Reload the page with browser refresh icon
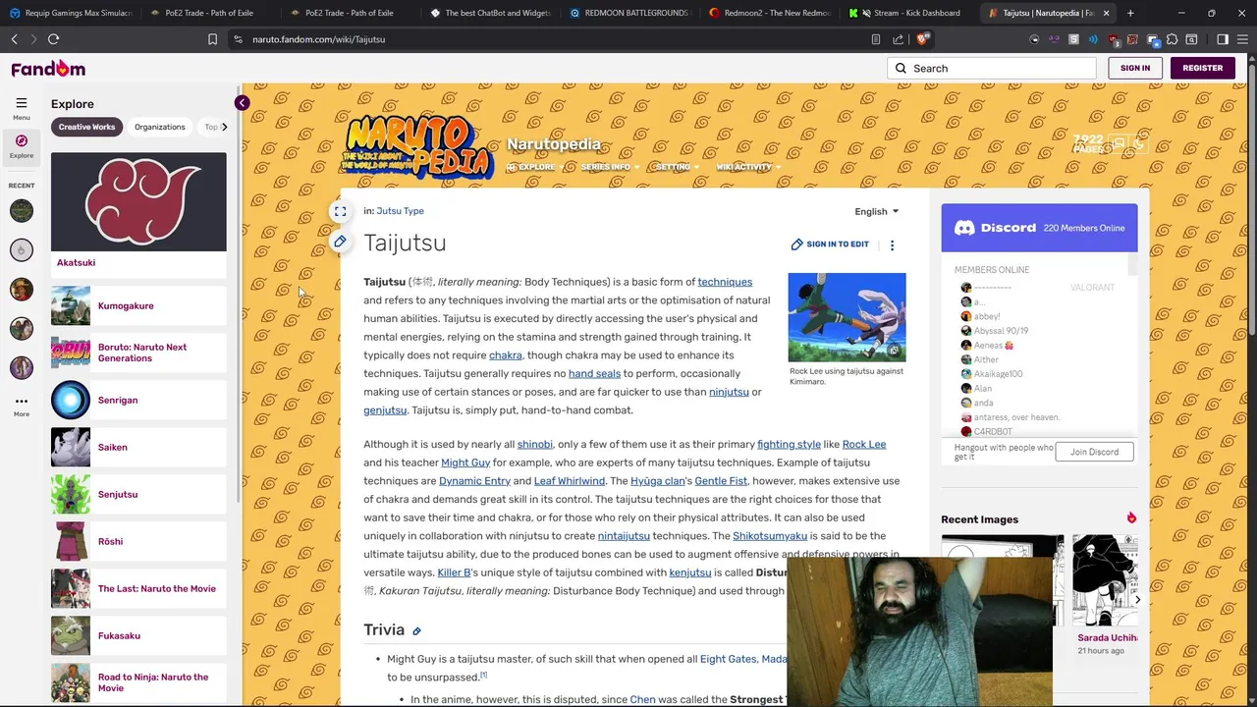Screen dimensions: 1257x707 pyautogui.click(x=53, y=39)
